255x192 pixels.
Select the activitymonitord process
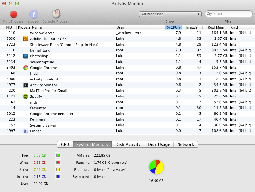(x=127, y=79)
